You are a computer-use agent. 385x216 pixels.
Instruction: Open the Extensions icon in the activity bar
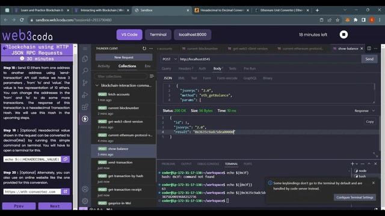click(x=85, y=107)
